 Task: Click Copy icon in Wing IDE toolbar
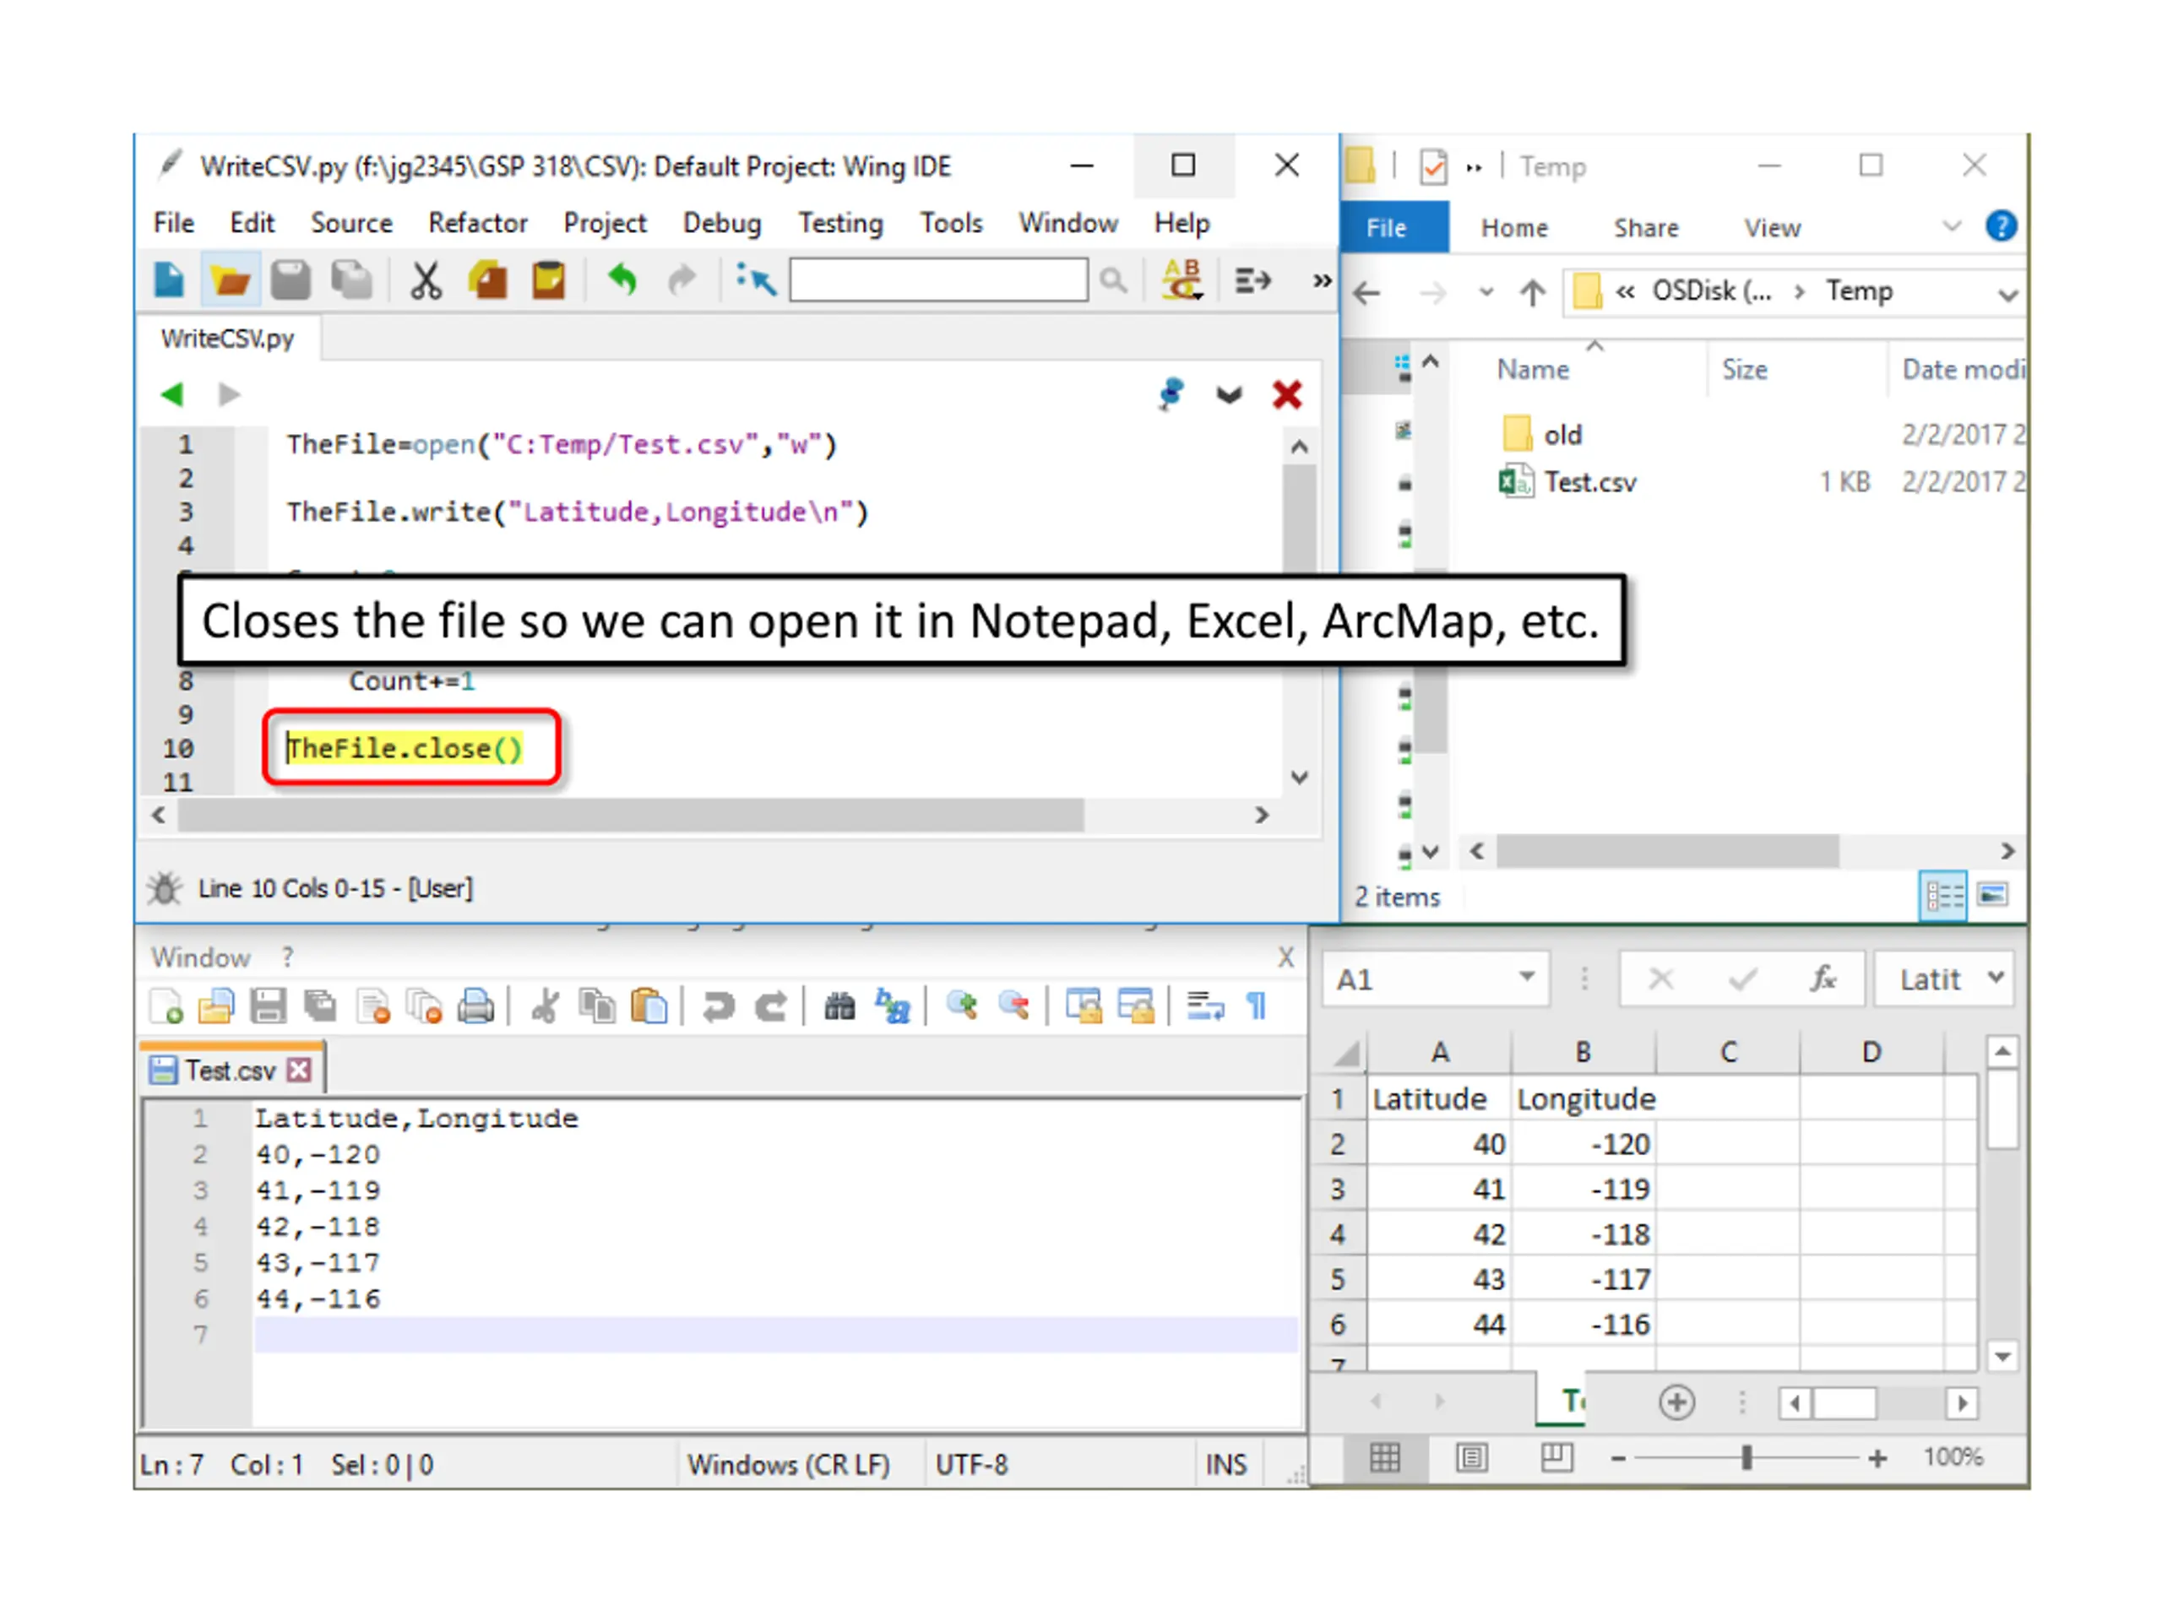488,280
